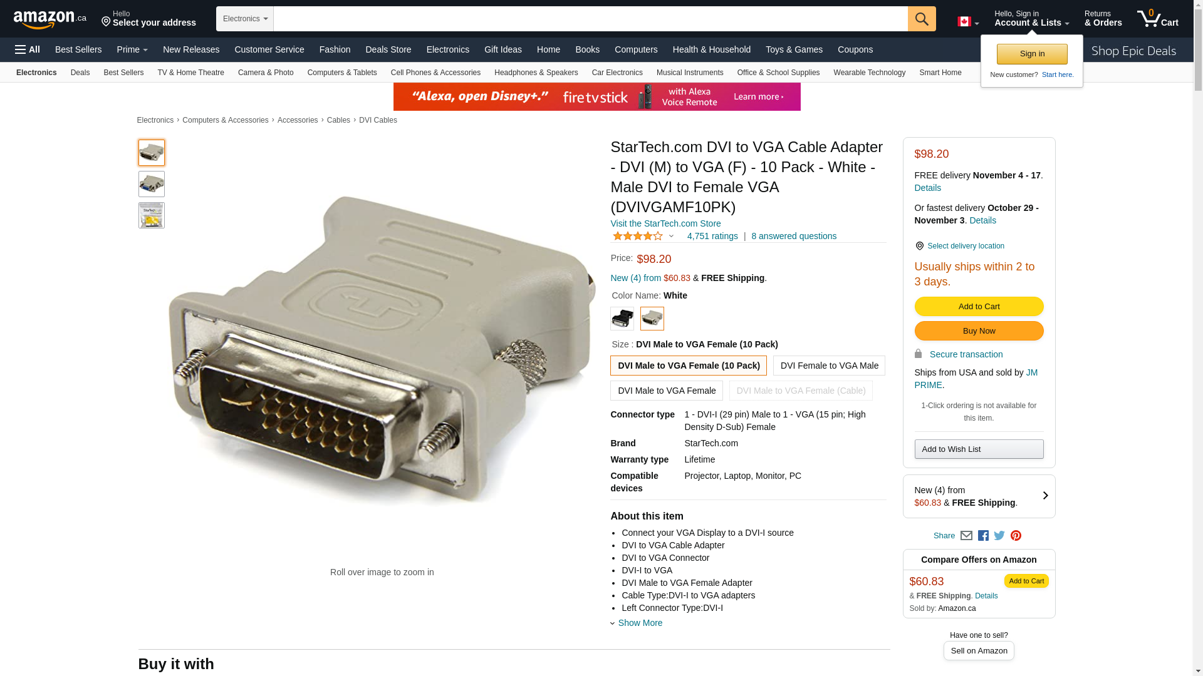The height and width of the screenshot is (676, 1203).
Task: Select DVI Male to VGA Female (10 Pack)
Action: 688,366
